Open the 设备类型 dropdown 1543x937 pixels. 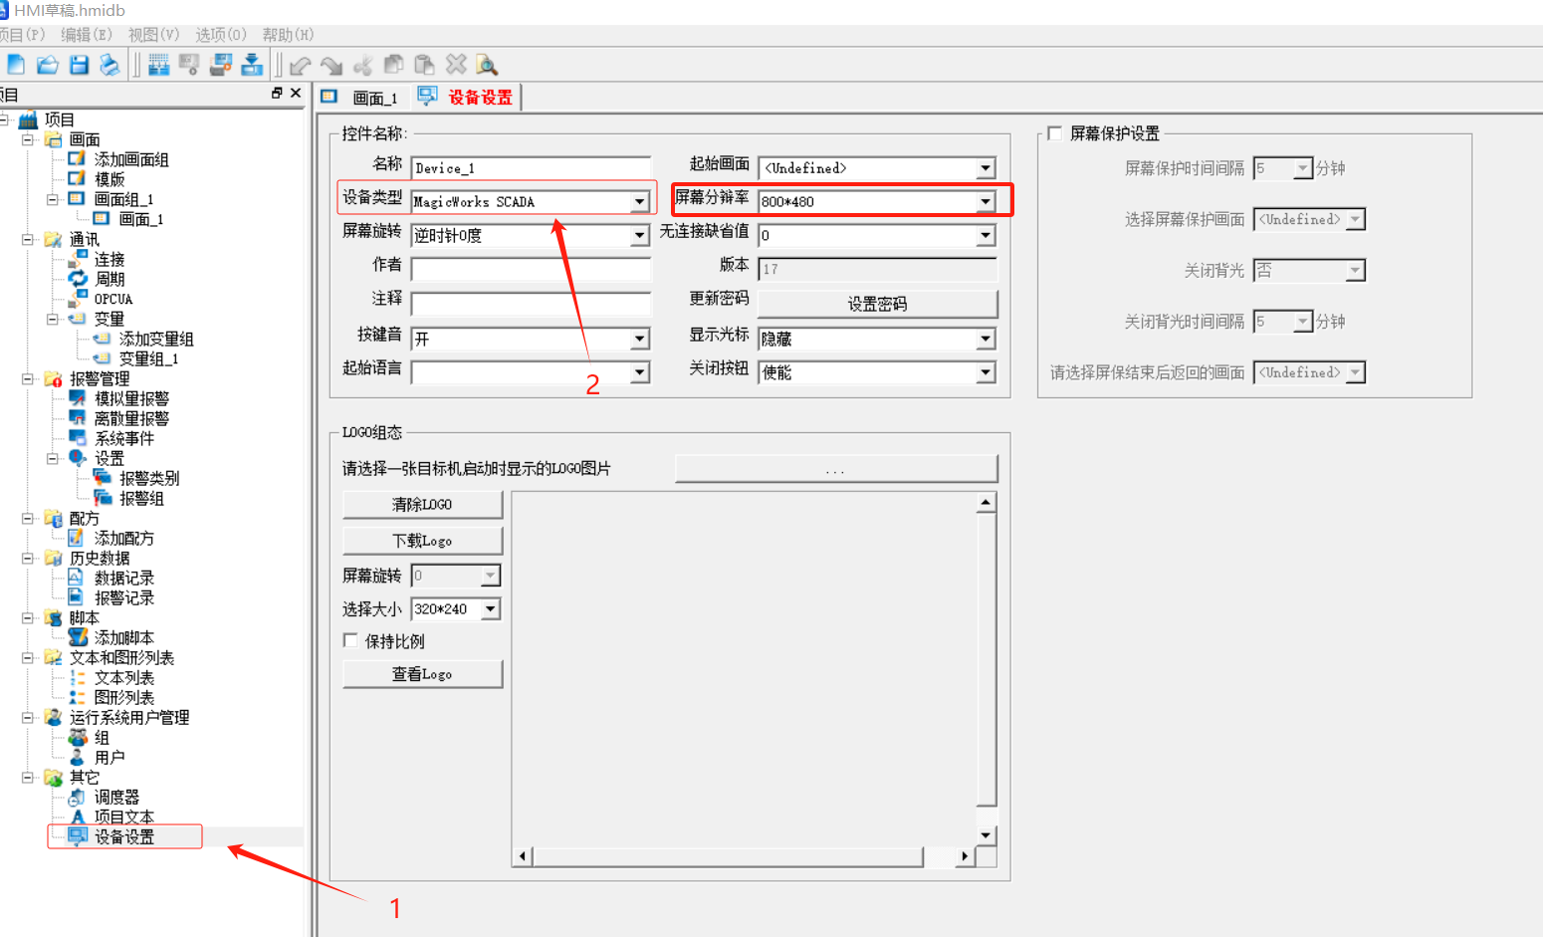tap(639, 201)
